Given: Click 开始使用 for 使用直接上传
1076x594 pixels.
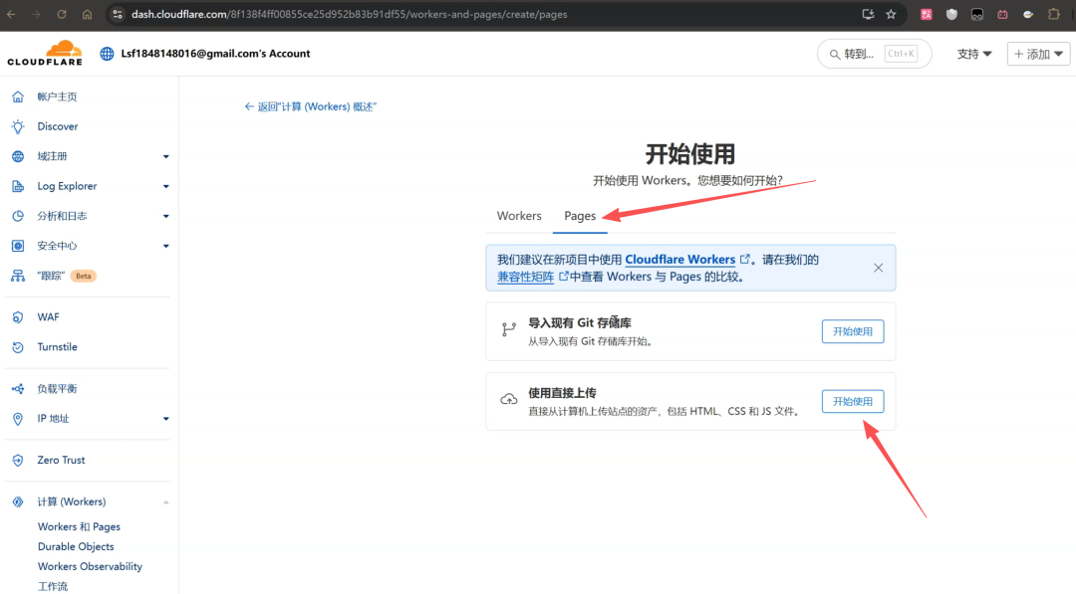Looking at the screenshot, I should pos(853,402).
